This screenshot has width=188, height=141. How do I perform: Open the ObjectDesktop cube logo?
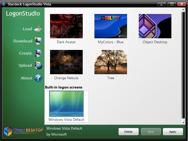[8, 131]
